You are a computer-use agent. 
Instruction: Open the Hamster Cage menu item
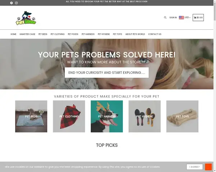(x=27, y=34)
